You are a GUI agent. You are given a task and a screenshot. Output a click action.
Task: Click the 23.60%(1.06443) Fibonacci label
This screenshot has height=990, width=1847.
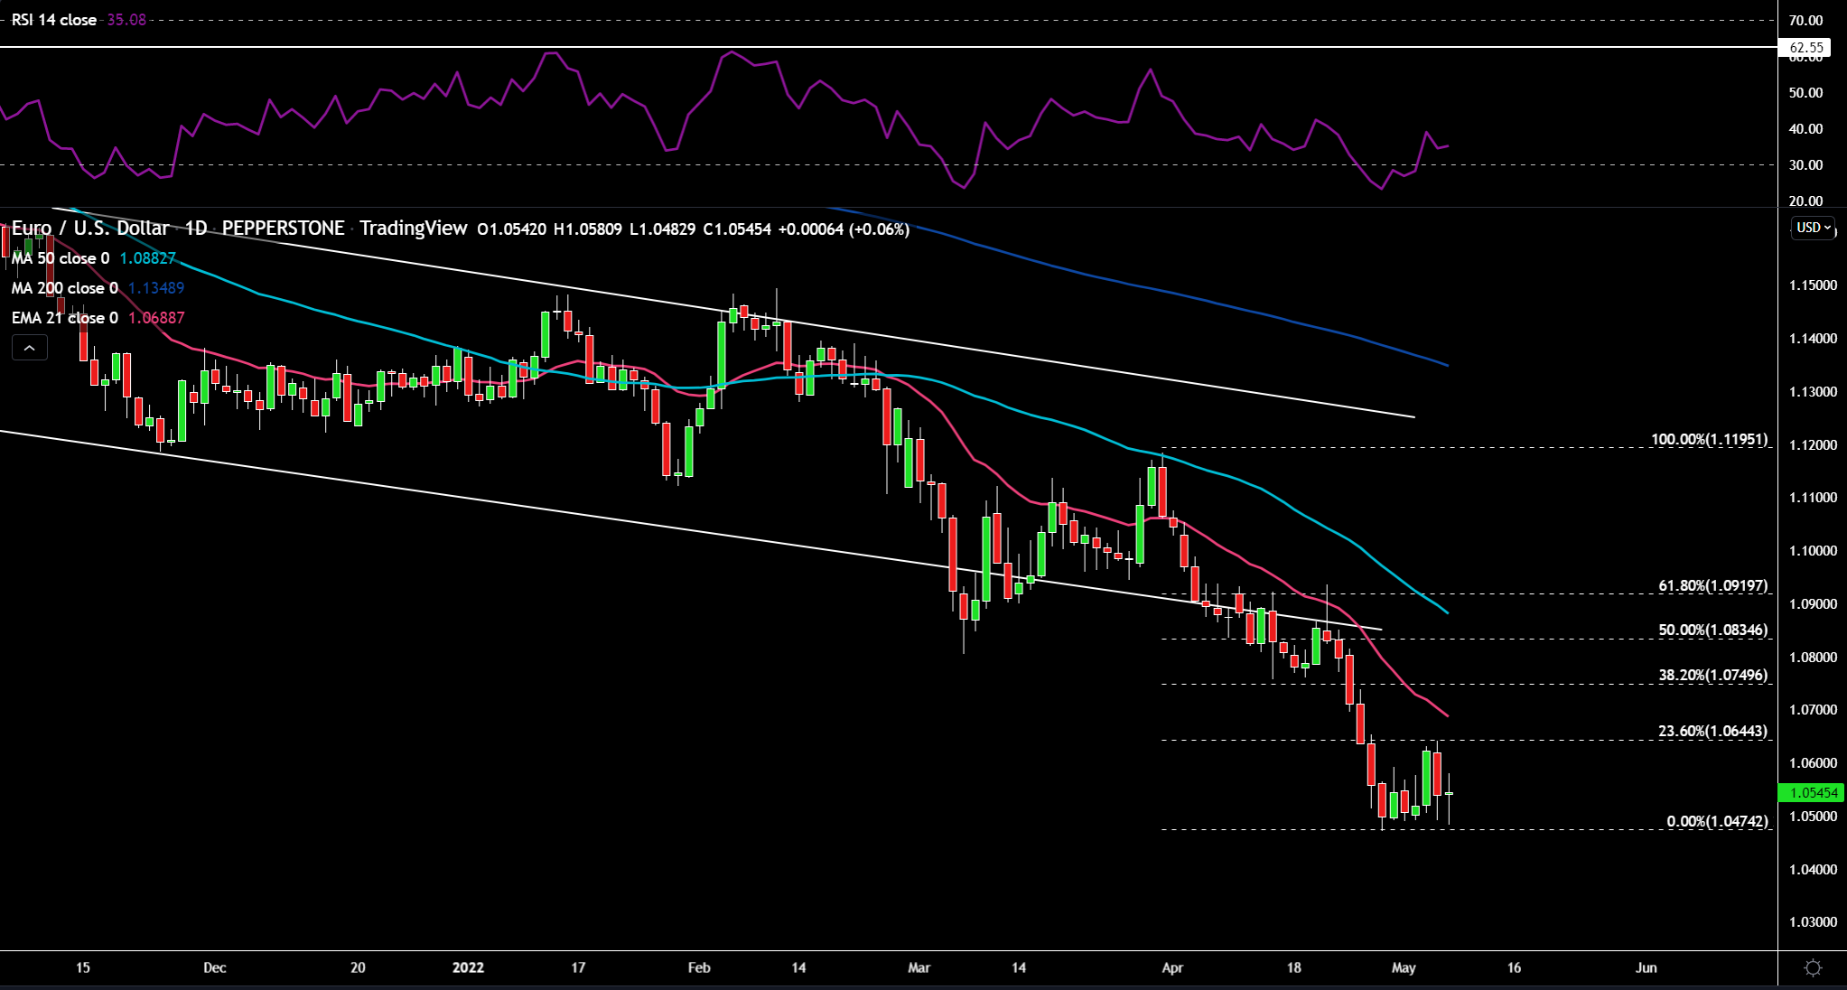tap(1713, 732)
